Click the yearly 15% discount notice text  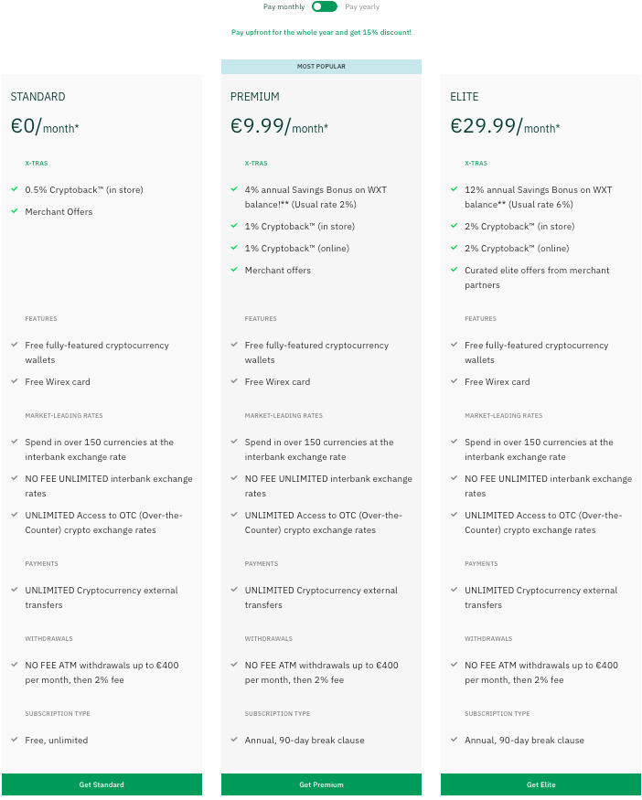[321, 32]
